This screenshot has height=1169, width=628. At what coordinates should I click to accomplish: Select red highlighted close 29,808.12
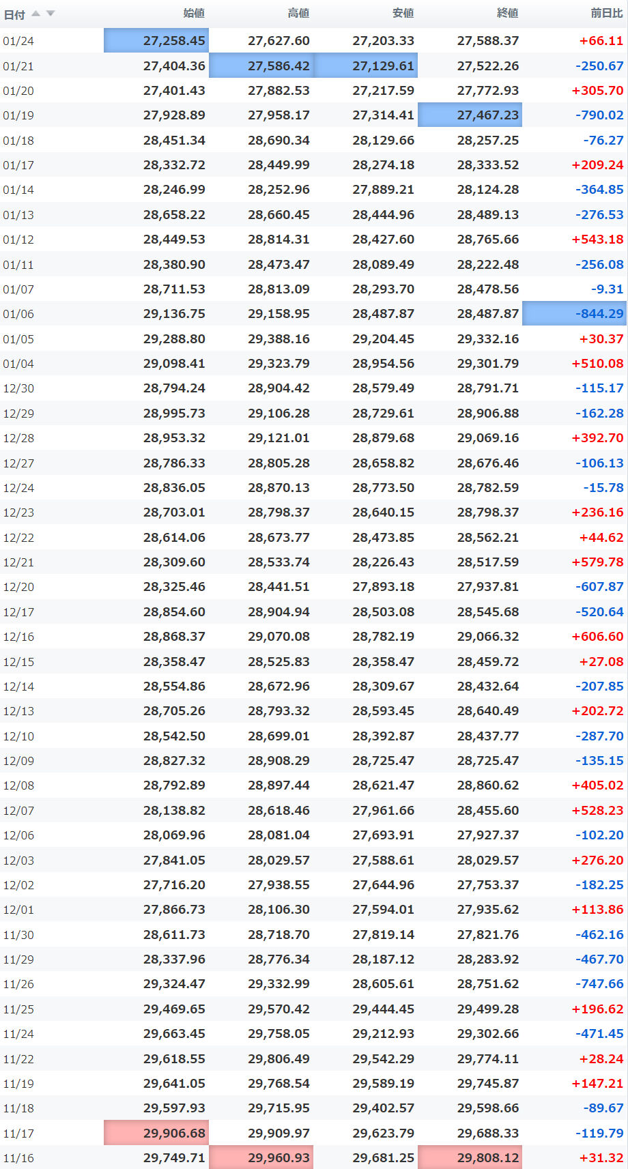click(x=470, y=1157)
